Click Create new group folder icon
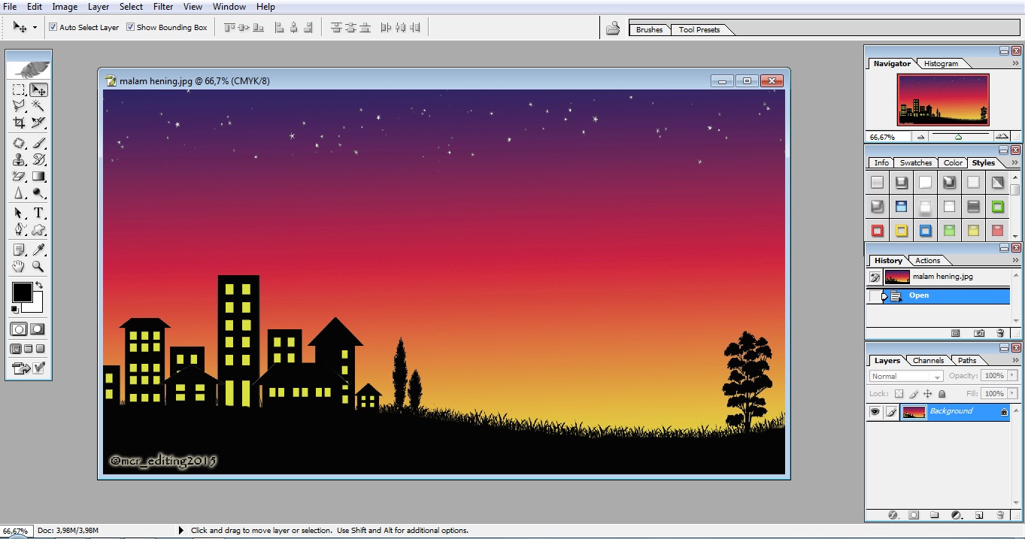1025x539 pixels. coord(935,515)
